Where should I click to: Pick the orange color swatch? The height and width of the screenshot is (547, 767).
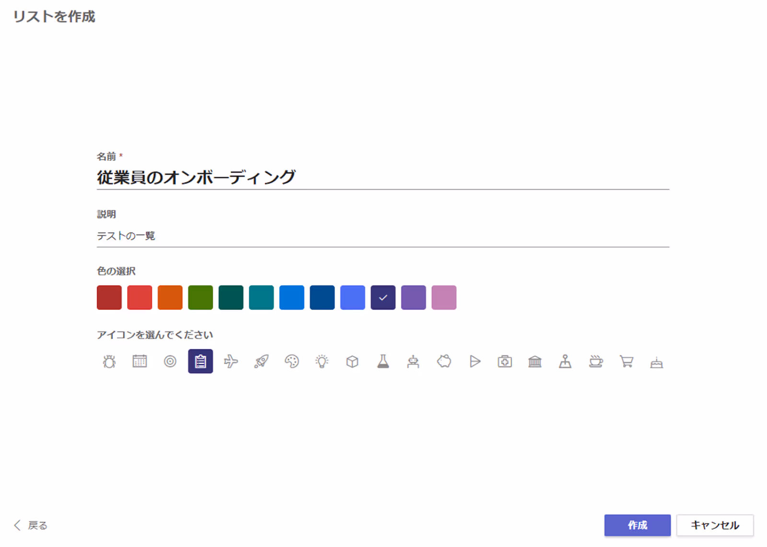click(x=170, y=297)
